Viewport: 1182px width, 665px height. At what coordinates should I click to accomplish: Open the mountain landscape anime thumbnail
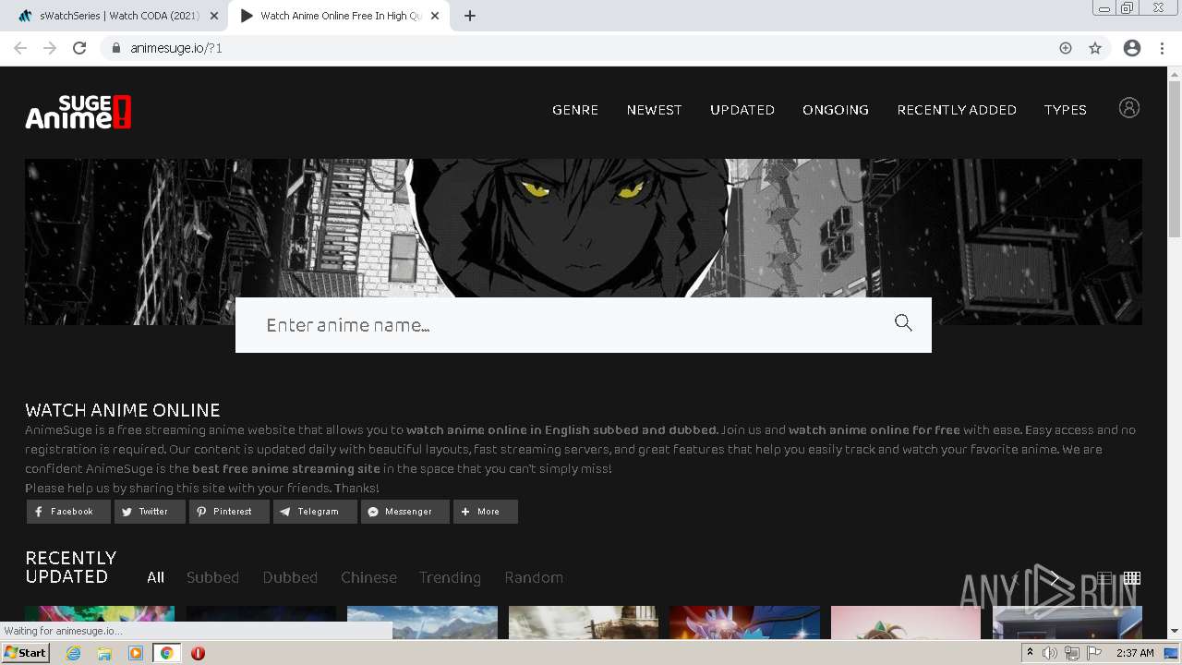(x=422, y=623)
